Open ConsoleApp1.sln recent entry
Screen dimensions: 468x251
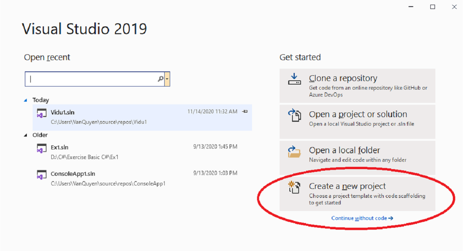73,174
